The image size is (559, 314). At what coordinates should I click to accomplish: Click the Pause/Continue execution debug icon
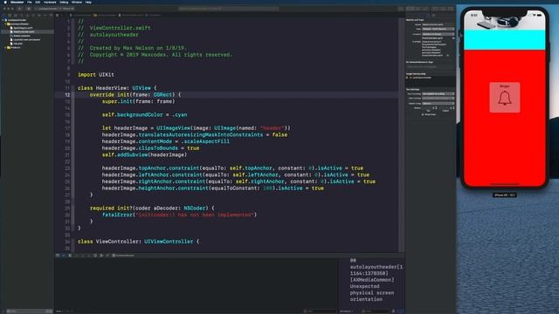coord(70,256)
